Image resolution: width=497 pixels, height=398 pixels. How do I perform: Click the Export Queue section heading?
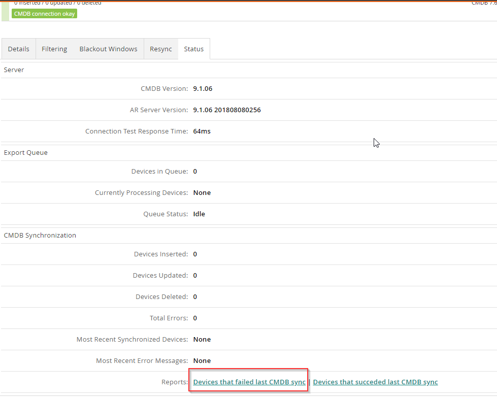[26, 152]
